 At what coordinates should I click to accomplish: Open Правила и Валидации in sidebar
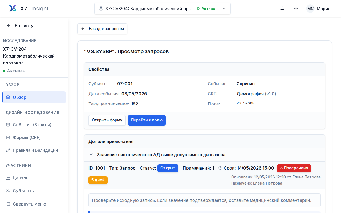[34, 150]
